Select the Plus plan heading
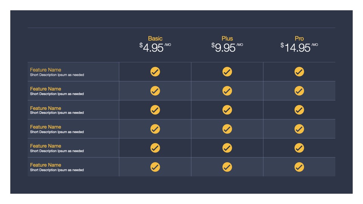Image resolution: width=363 pixels, height=204 pixels. click(x=227, y=39)
